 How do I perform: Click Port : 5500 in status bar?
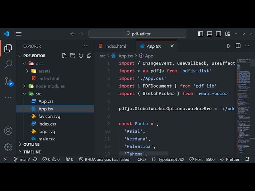point(202,159)
